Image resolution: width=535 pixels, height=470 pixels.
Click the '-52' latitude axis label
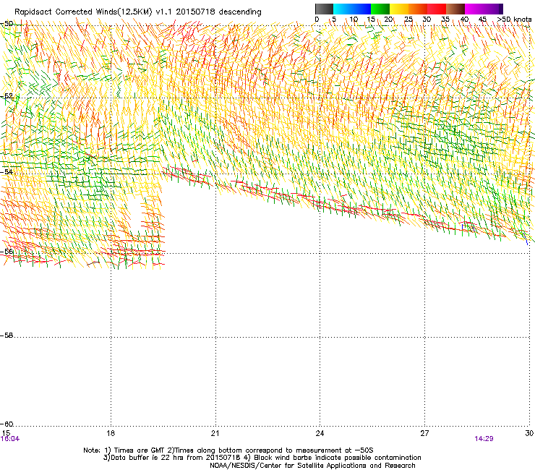pos(7,96)
